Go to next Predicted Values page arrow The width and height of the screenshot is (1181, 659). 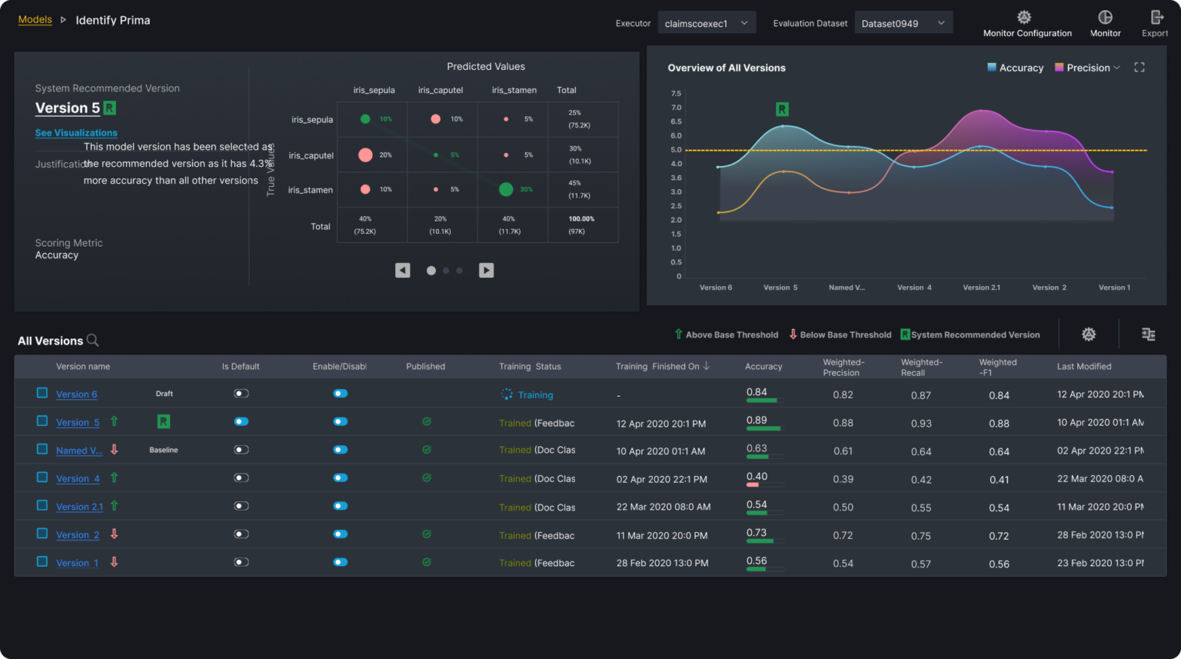coord(486,270)
